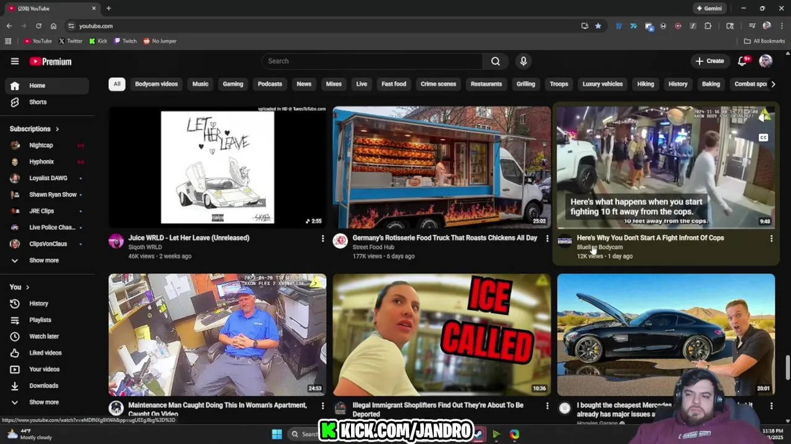This screenshot has width=791, height=444.
Task: Open the All Bookmarks folder
Action: (x=764, y=41)
